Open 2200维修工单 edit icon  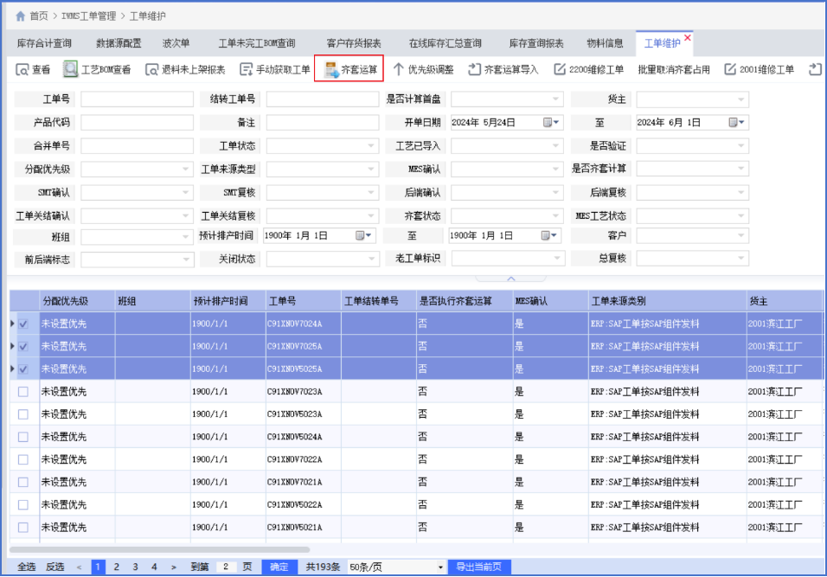[560, 70]
